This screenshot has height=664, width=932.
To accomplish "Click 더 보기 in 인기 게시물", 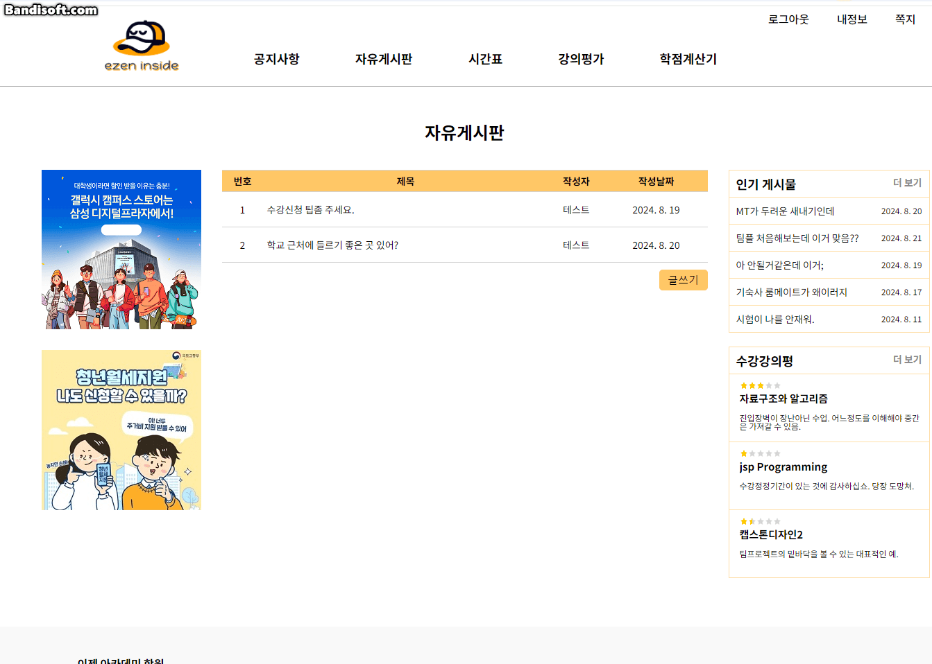I will point(908,183).
